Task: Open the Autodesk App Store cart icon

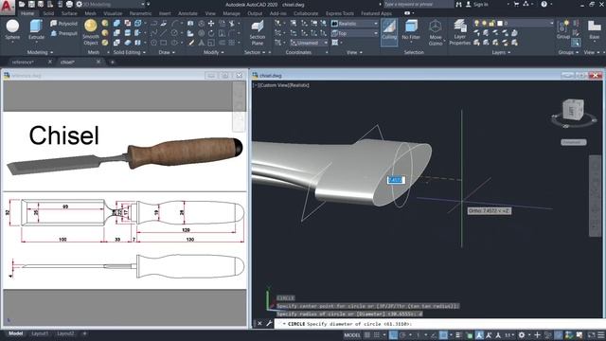Action: 516,4
